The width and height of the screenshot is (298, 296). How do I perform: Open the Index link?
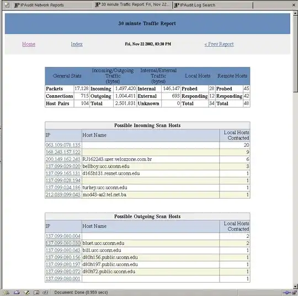click(77, 44)
